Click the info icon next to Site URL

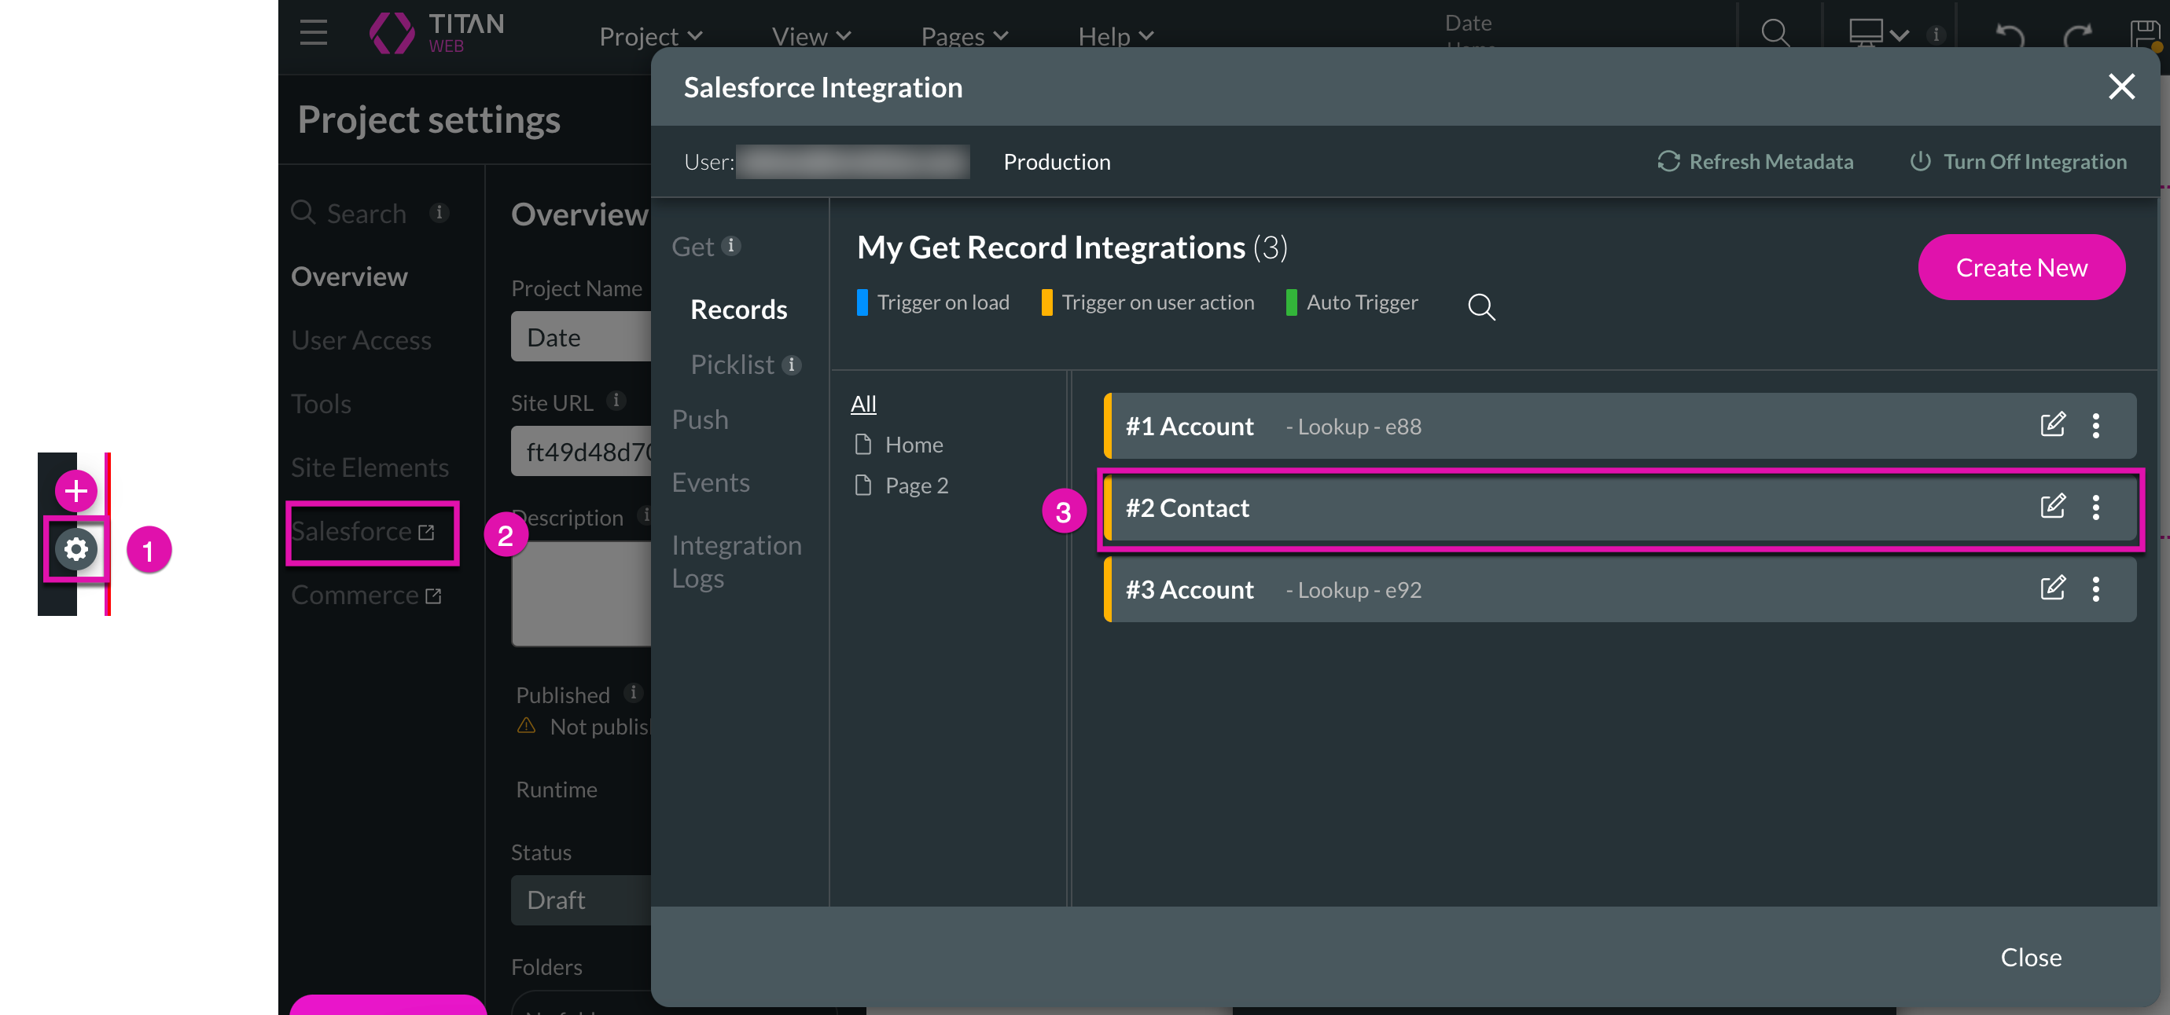click(x=616, y=401)
